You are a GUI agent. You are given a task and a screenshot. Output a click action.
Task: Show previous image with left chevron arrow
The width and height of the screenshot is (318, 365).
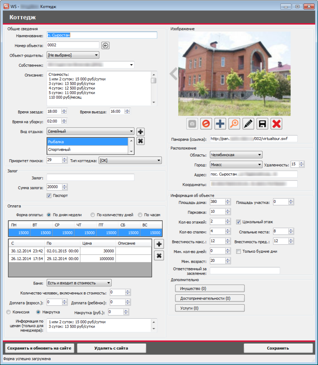pos(174,73)
